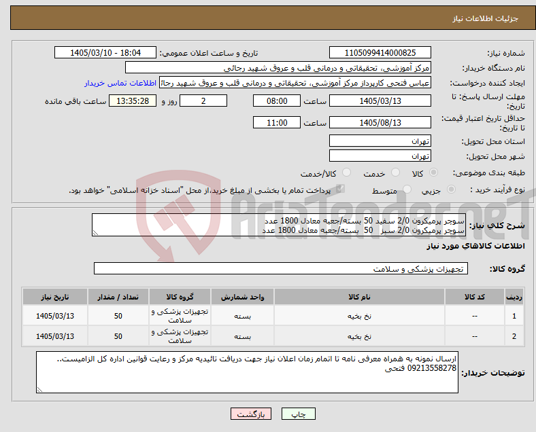The width and height of the screenshot is (536, 432).
Task: Click the اطلاعات کالاهای مورد نیاز heading
Action: [x=475, y=246]
